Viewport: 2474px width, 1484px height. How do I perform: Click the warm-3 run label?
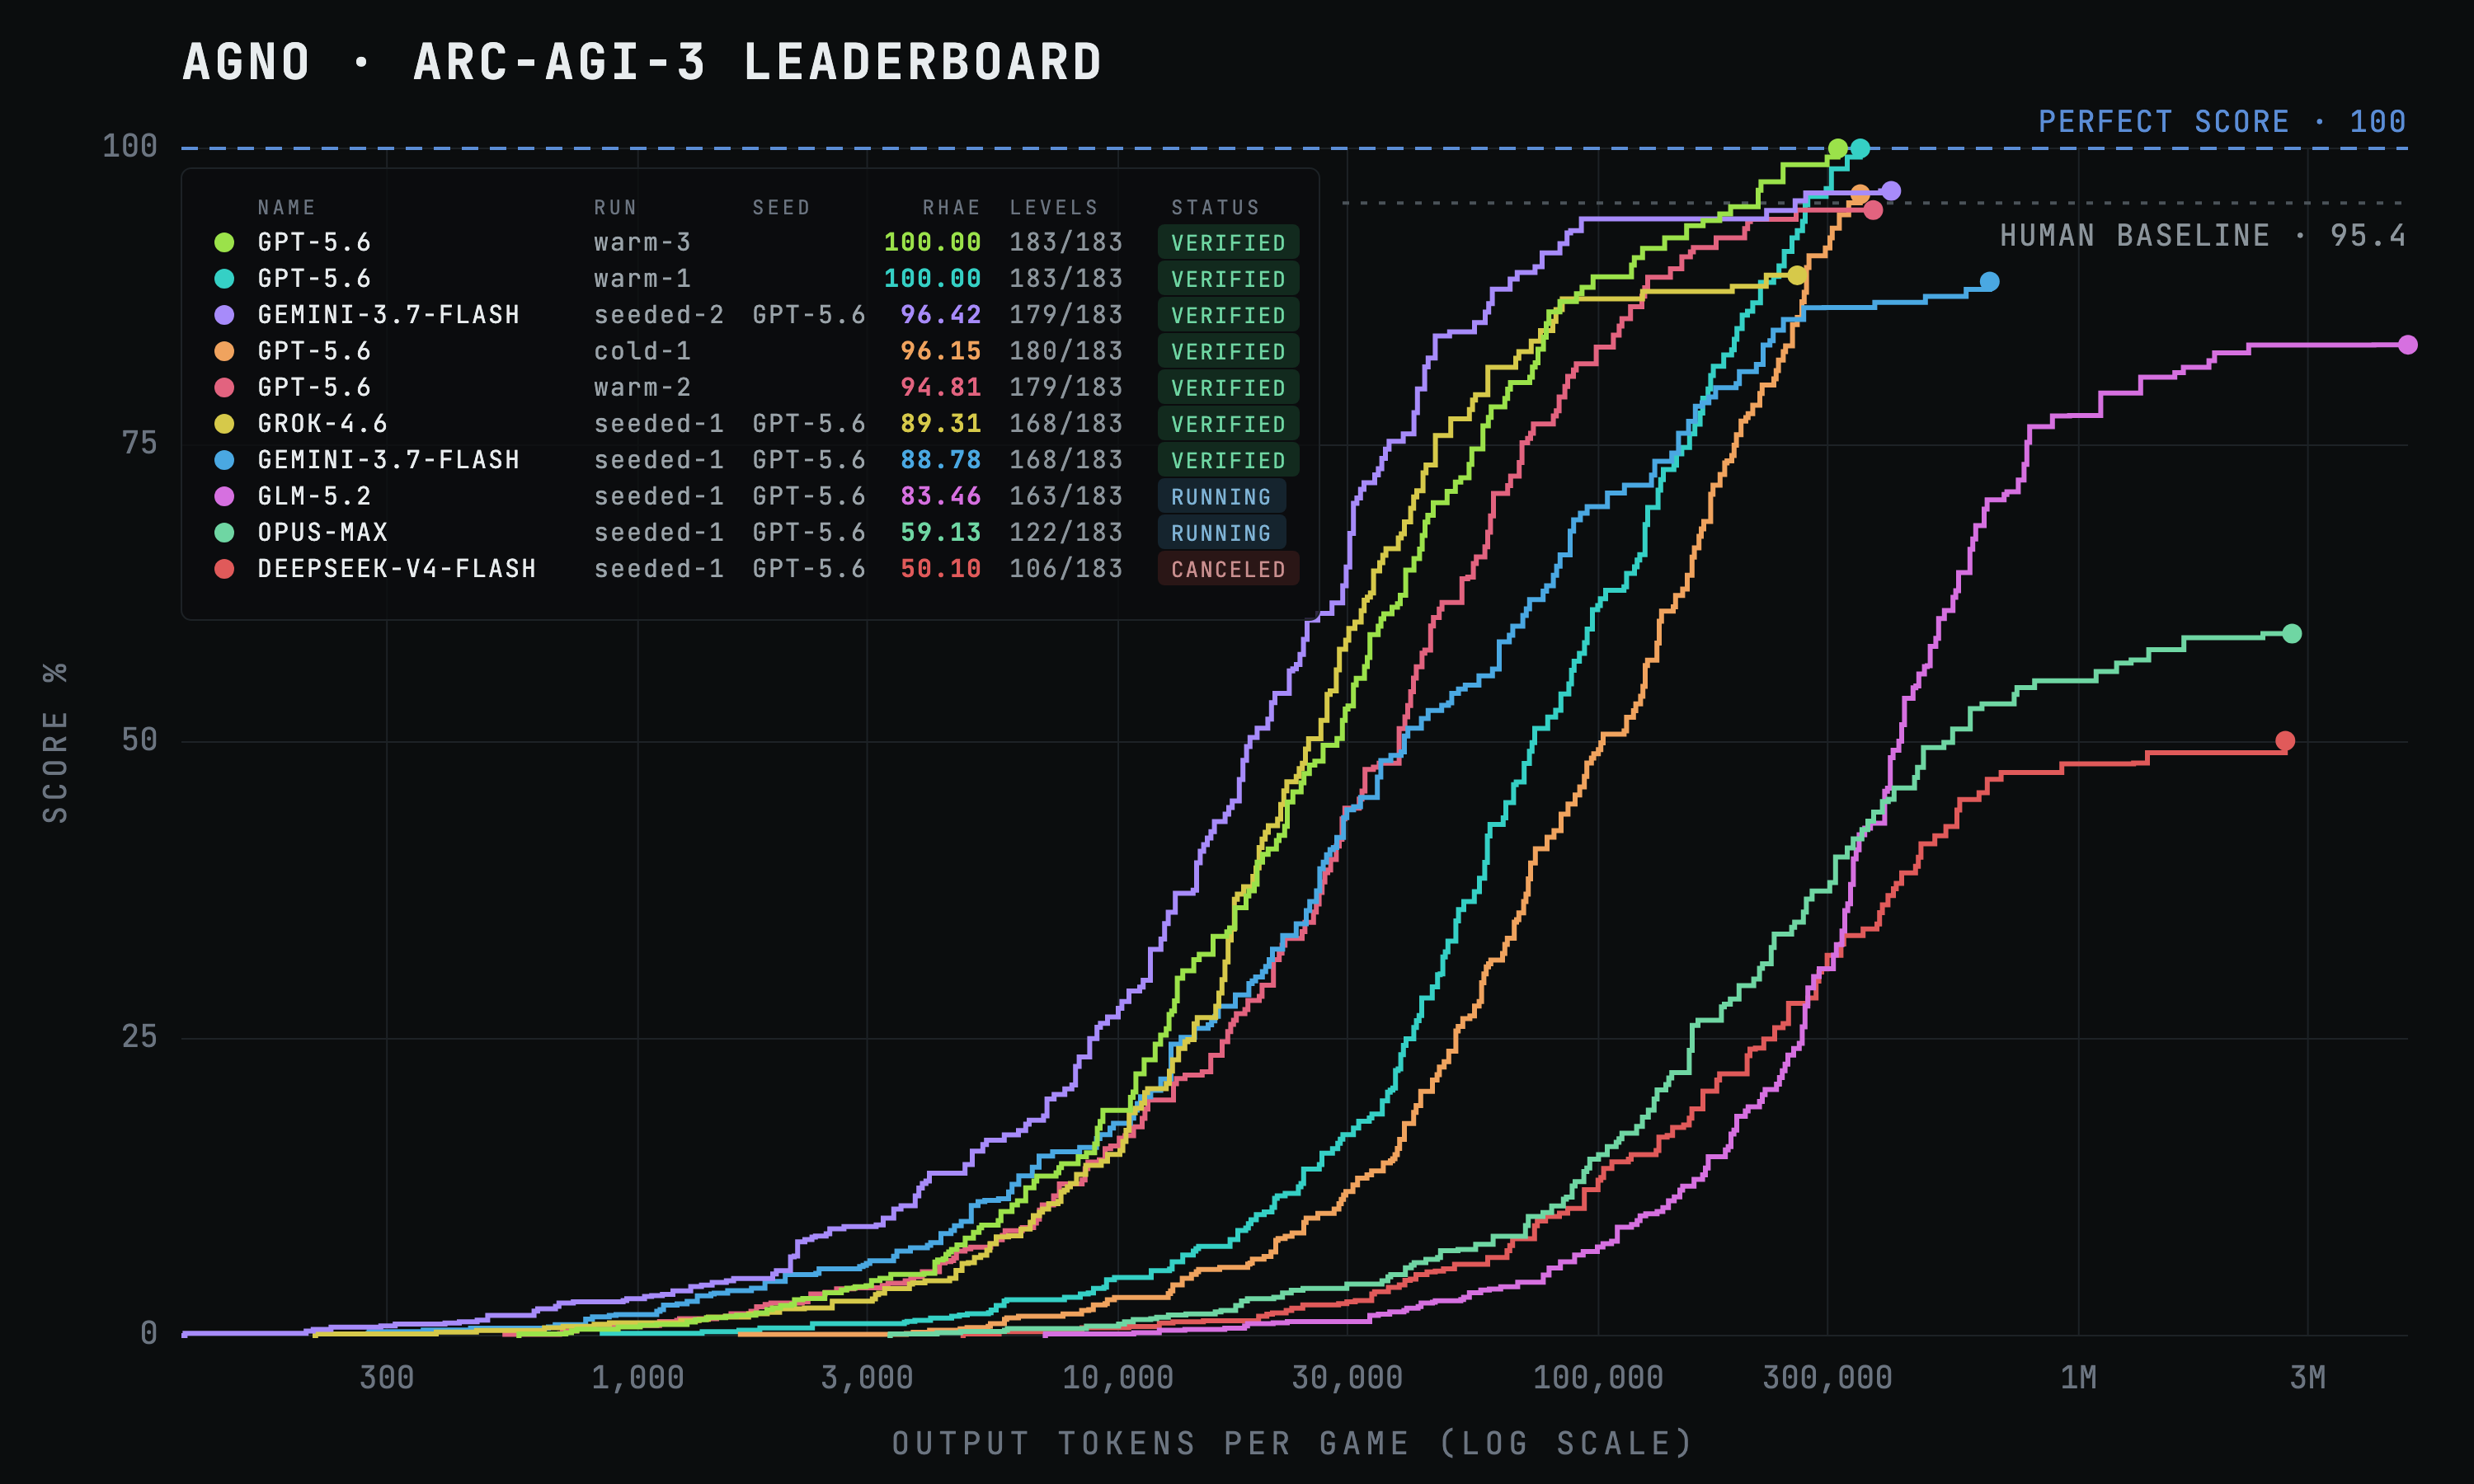point(642,242)
